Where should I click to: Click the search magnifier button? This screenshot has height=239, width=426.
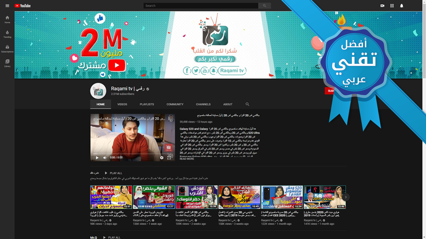(264, 6)
